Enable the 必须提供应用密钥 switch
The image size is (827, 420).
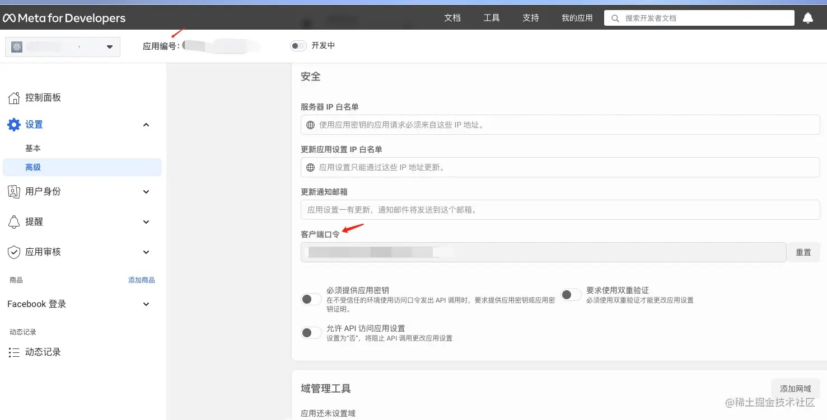(x=311, y=299)
